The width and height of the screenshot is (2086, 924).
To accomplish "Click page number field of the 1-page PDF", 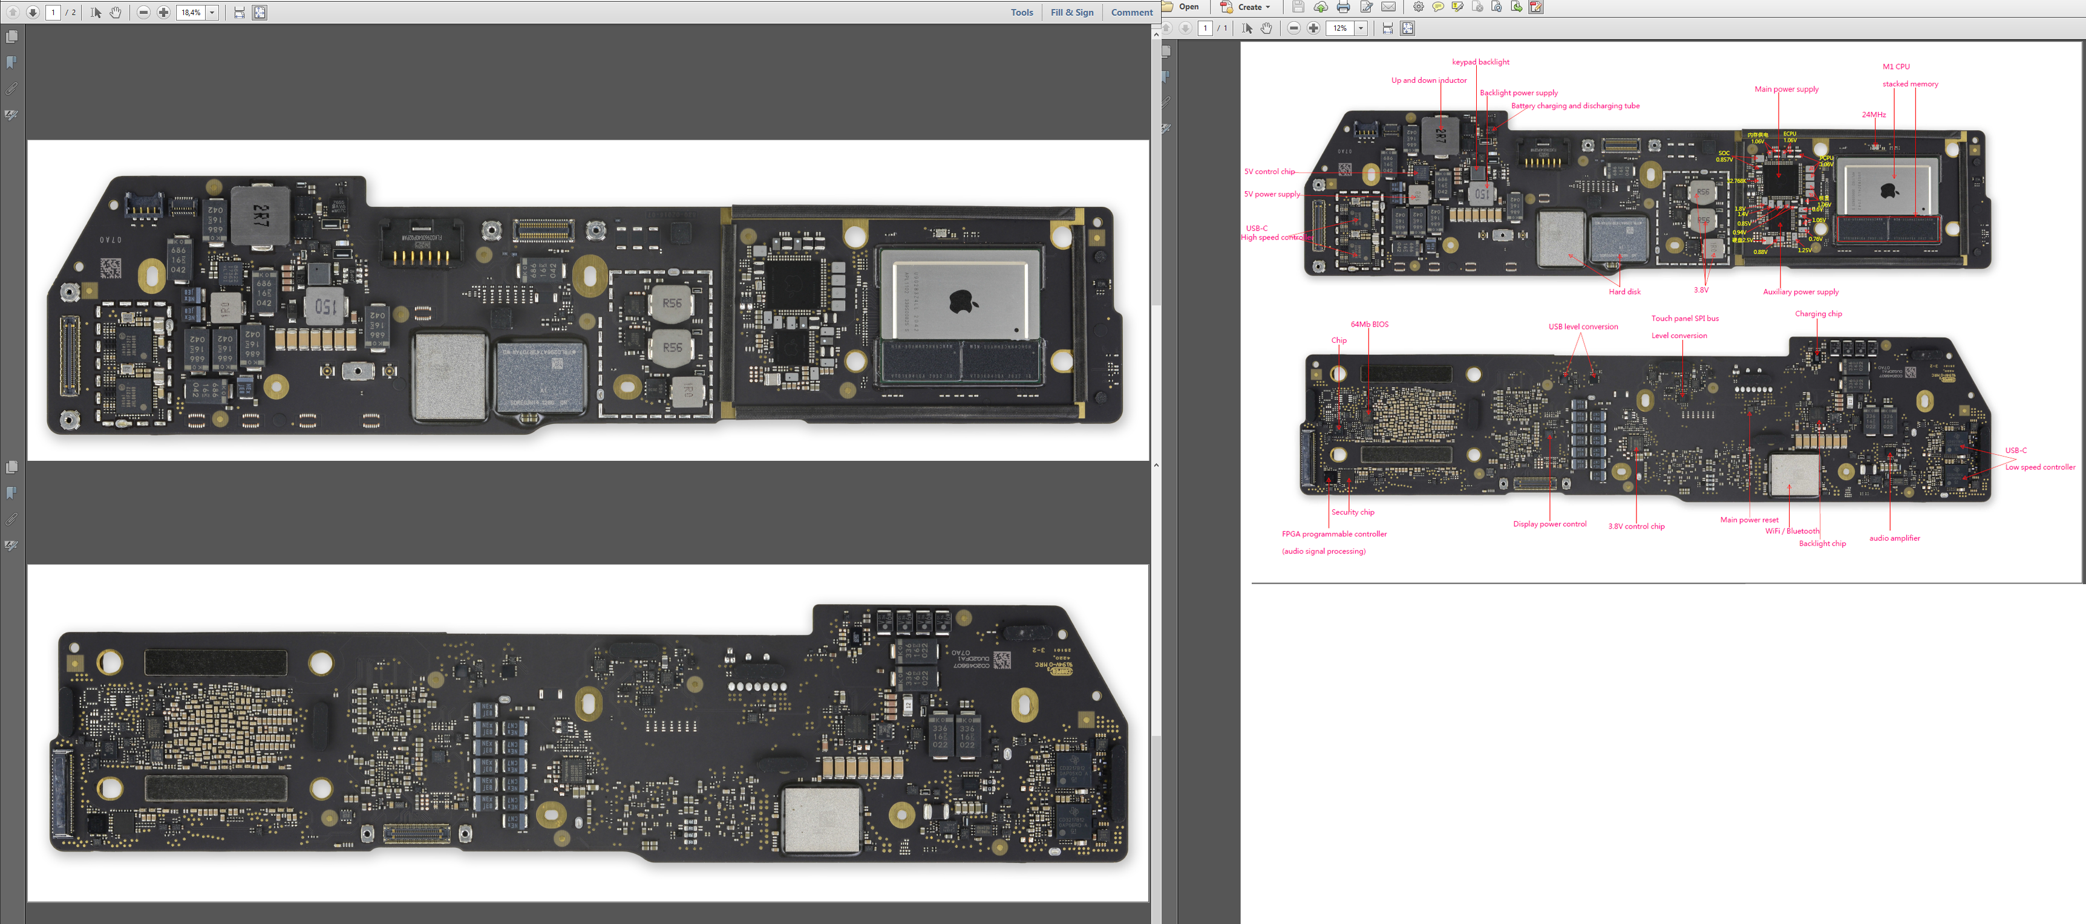I will (1206, 28).
